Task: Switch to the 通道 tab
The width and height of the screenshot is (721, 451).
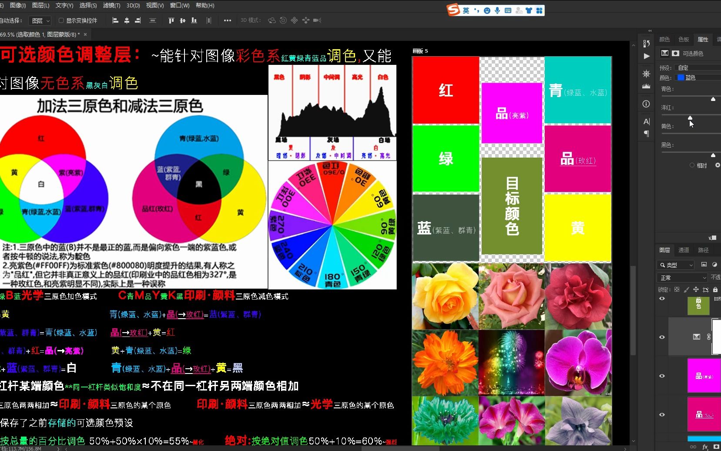Action: click(684, 250)
